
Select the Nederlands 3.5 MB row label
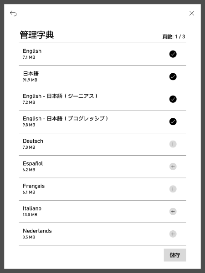37,234
